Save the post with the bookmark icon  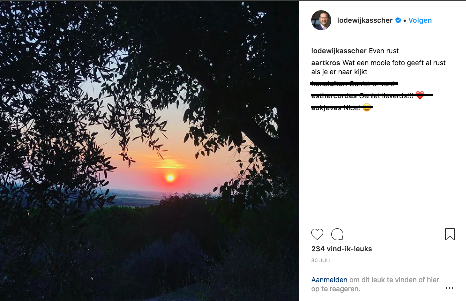coord(450,234)
